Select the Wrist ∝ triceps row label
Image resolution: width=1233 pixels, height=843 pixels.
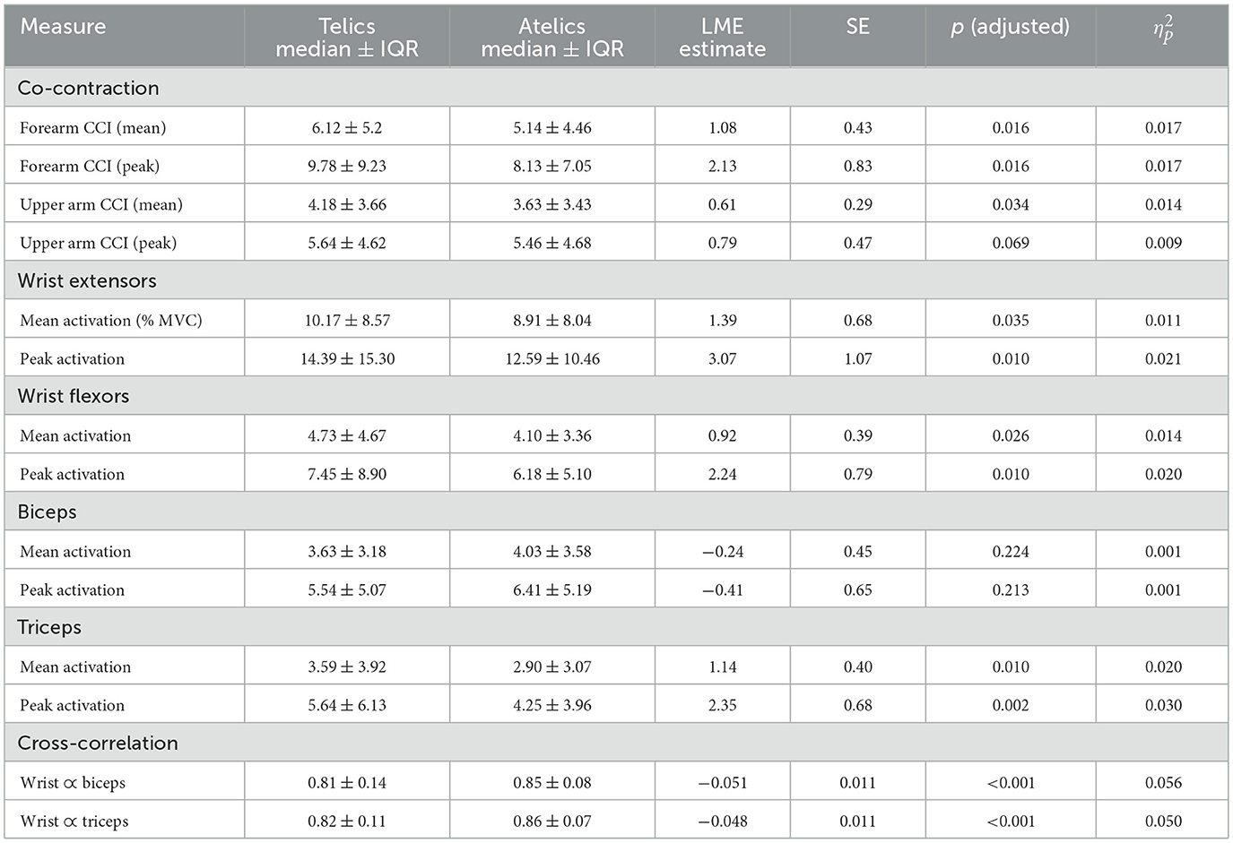74,821
